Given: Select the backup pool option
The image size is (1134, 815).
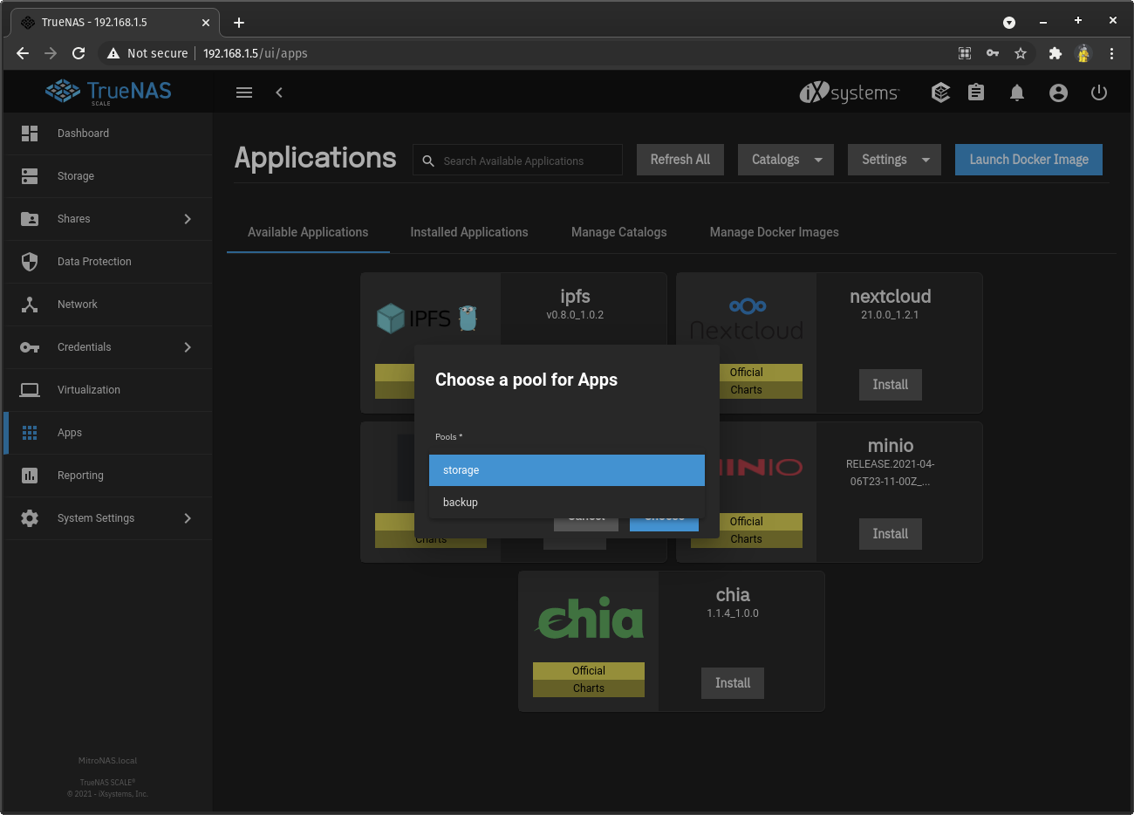Looking at the screenshot, I should pyautogui.click(x=567, y=503).
